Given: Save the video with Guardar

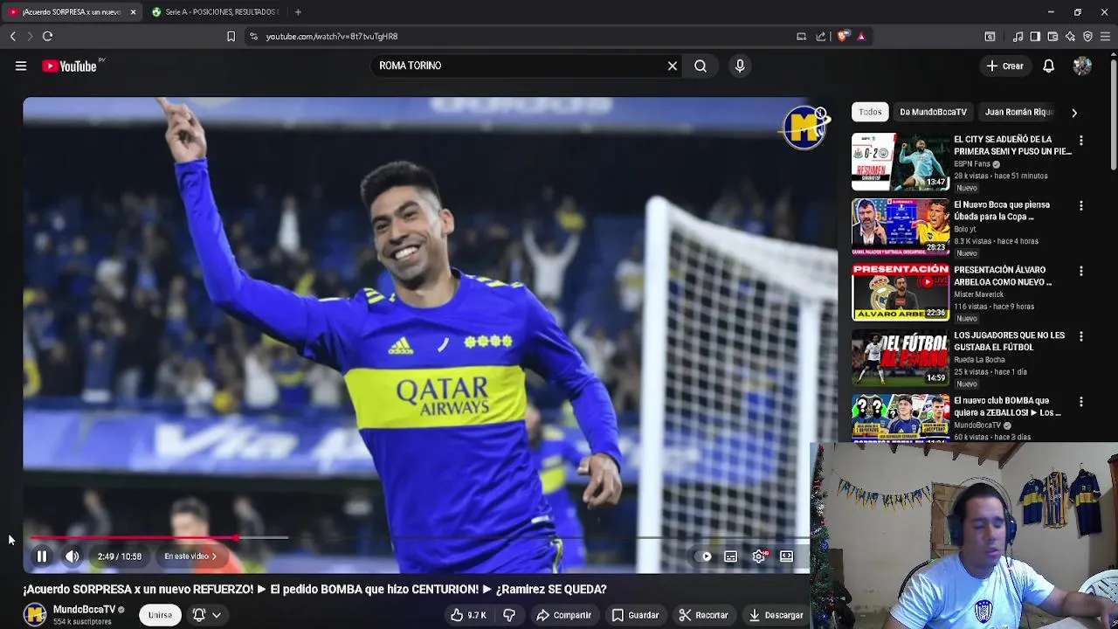Looking at the screenshot, I should [x=635, y=615].
